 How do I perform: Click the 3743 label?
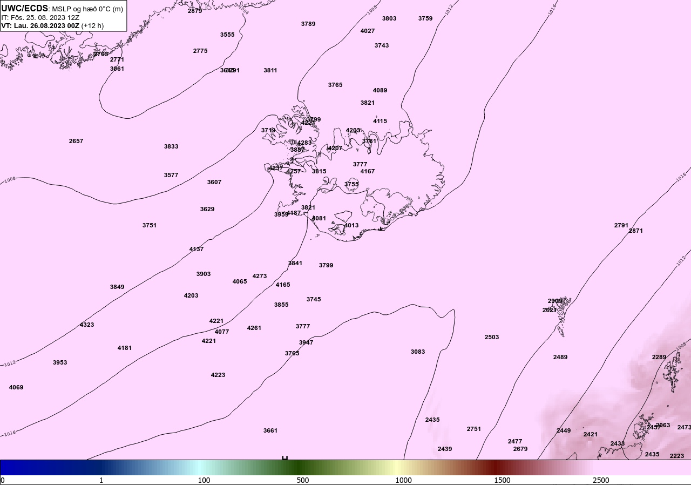(x=382, y=45)
